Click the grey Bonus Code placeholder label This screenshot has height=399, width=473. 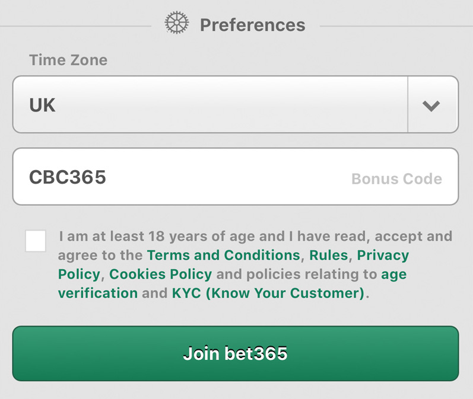[x=396, y=178]
